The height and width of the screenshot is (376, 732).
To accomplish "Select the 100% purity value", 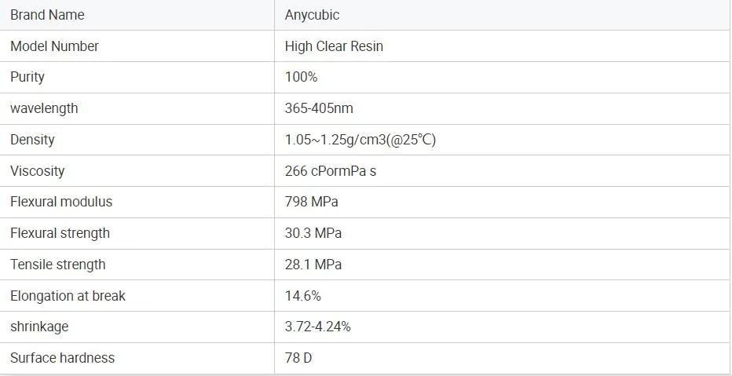I will [301, 77].
